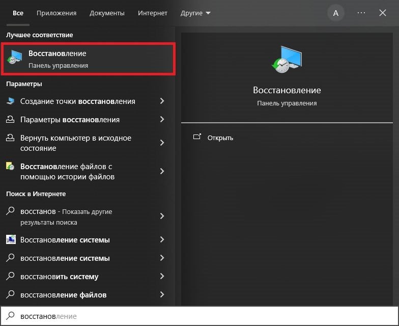Click icon next to Параметры восстановления
This screenshot has width=399, height=326.
(x=10, y=119)
